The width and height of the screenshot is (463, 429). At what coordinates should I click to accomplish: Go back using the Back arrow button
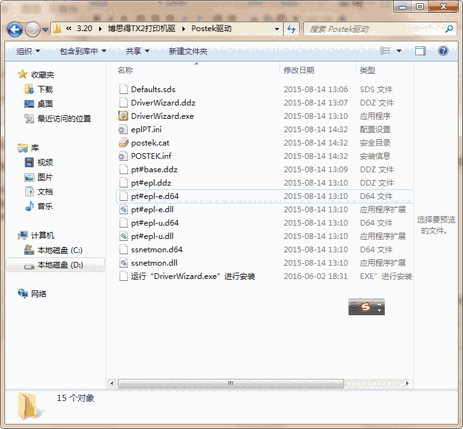[x=15, y=29]
